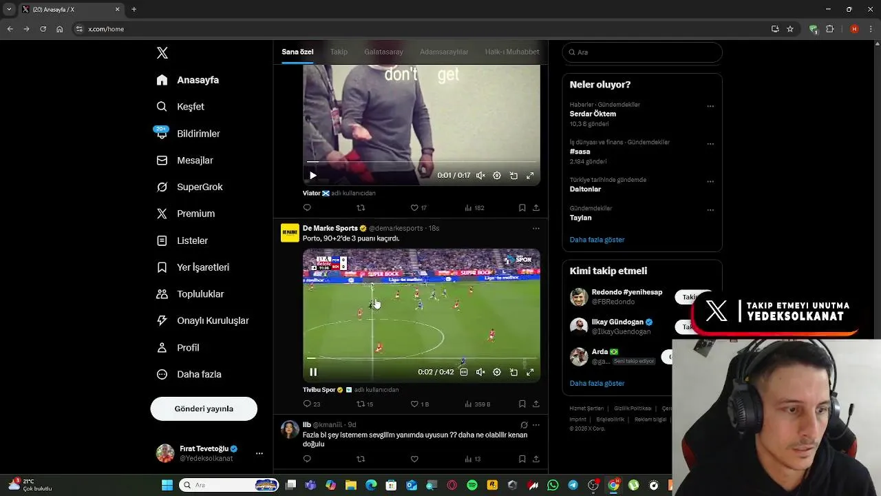881x496 pixels.
Task: Click Daha fazla göster under Kimi takip etmeli
Action: (597, 383)
